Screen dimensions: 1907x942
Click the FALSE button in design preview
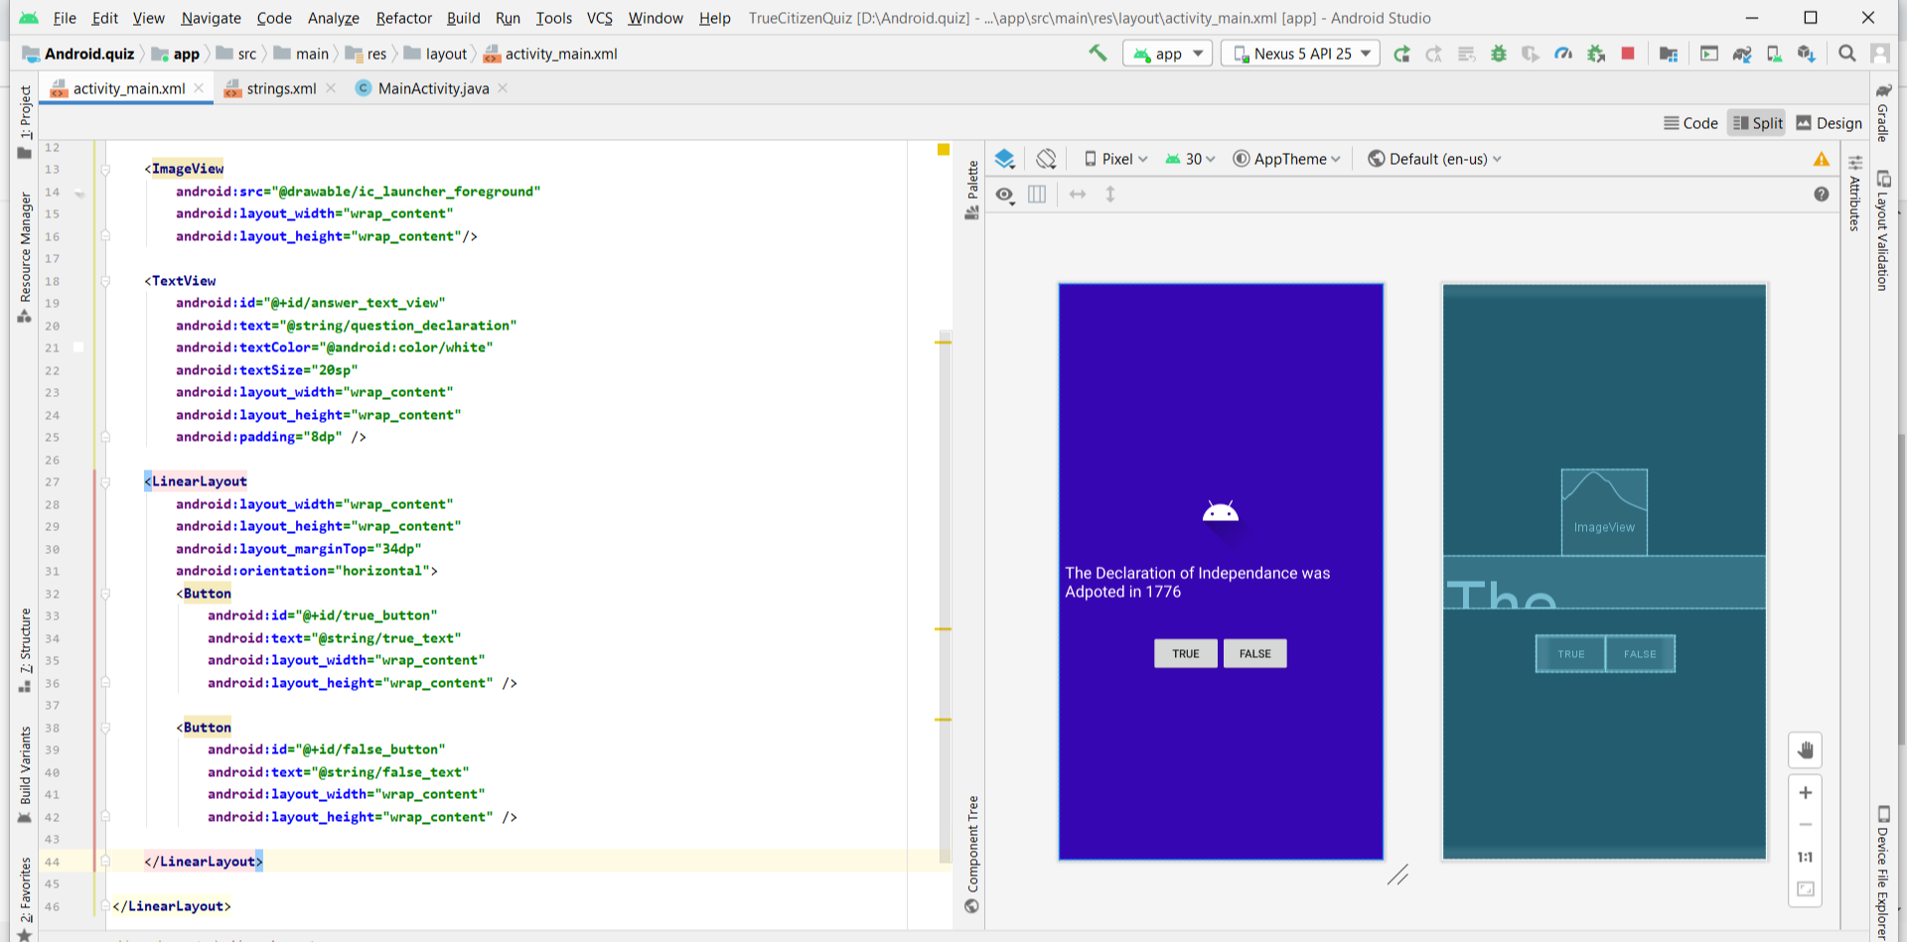pos(1255,653)
